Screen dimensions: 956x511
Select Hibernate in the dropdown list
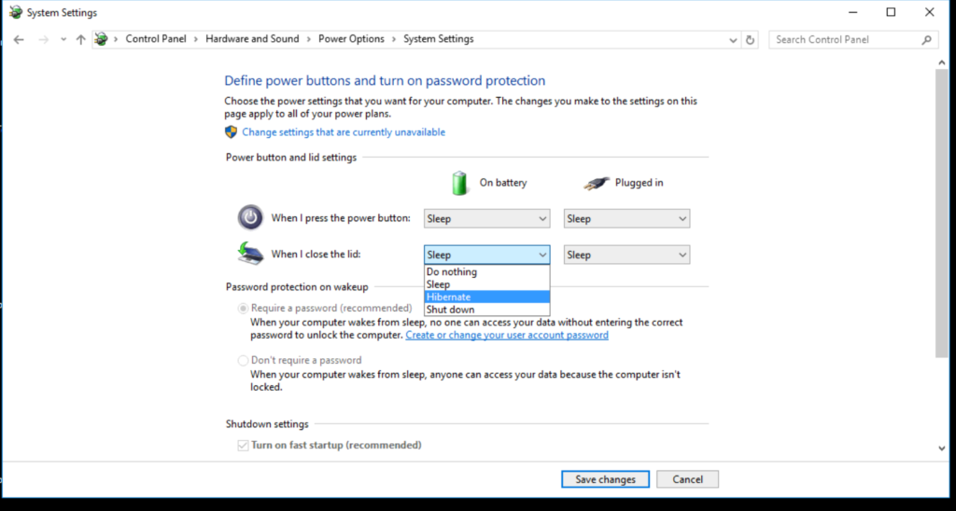486,297
